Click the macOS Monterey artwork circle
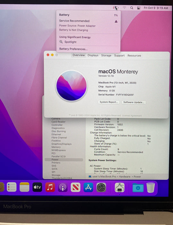Screen dimensions: 173x225 tap(71, 86)
